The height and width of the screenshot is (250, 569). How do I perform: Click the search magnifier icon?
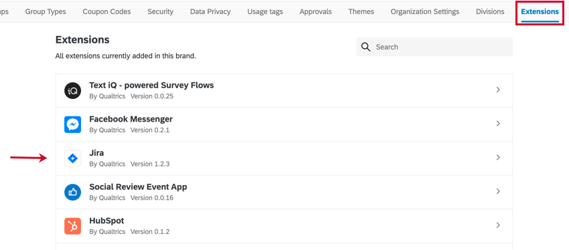[x=366, y=47]
